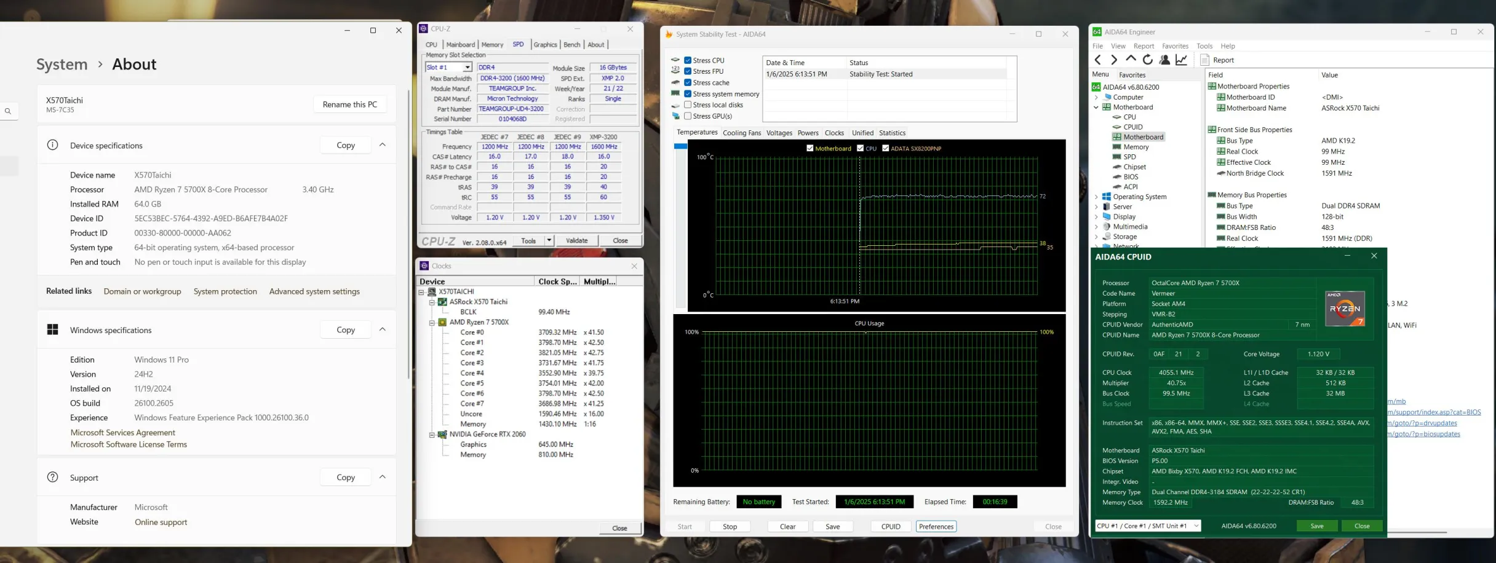Screen dimensions: 1496x563
Task: Switch to CPU-Z Mainboard tab
Action: click(461, 45)
